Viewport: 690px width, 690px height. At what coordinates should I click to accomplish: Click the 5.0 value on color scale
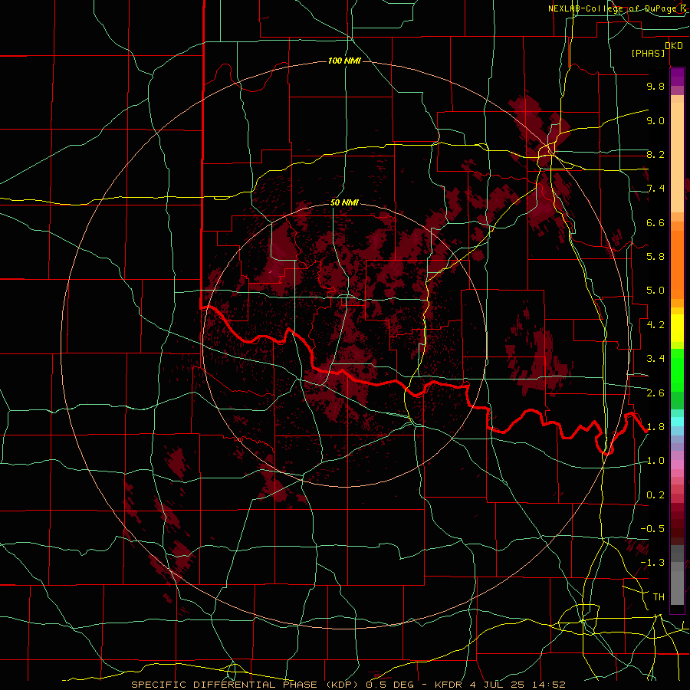[655, 291]
